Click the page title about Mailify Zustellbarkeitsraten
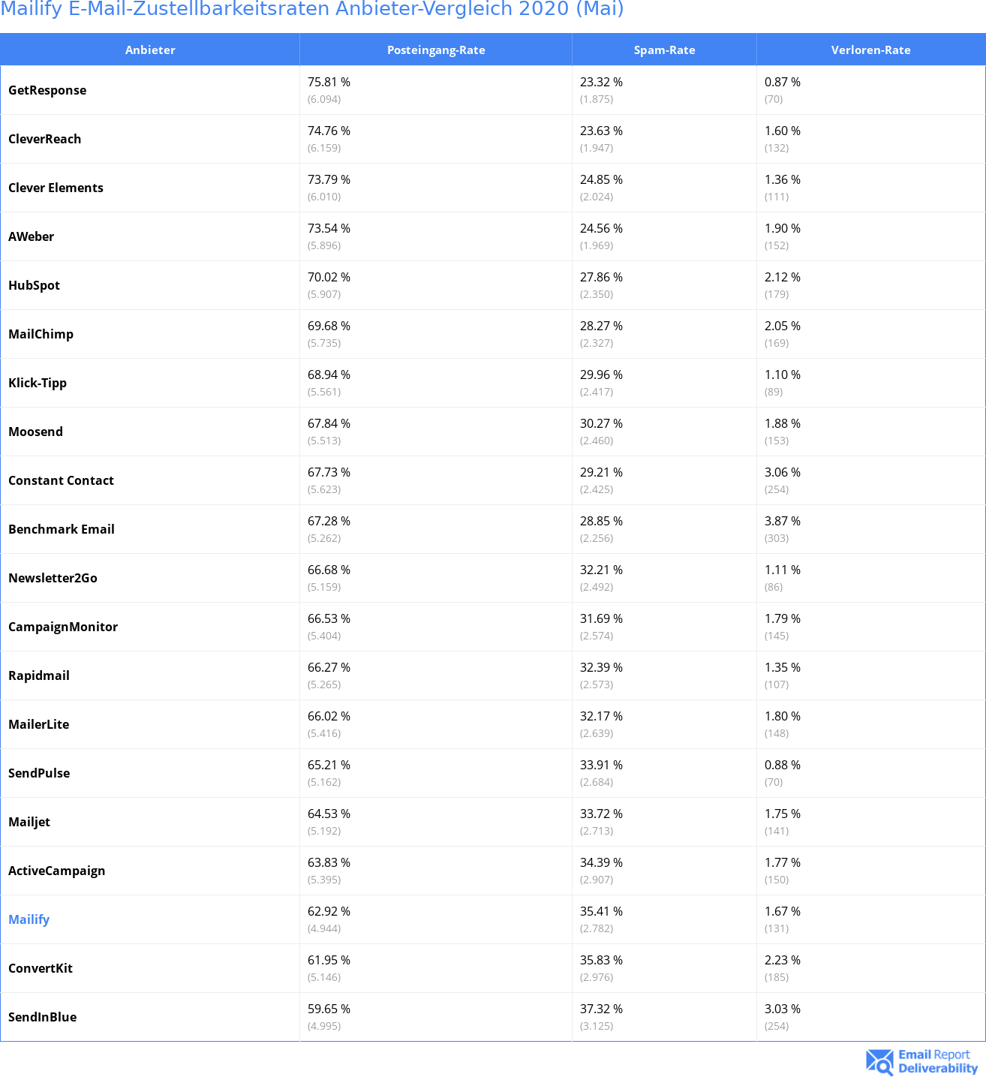 [x=312, y=9]
